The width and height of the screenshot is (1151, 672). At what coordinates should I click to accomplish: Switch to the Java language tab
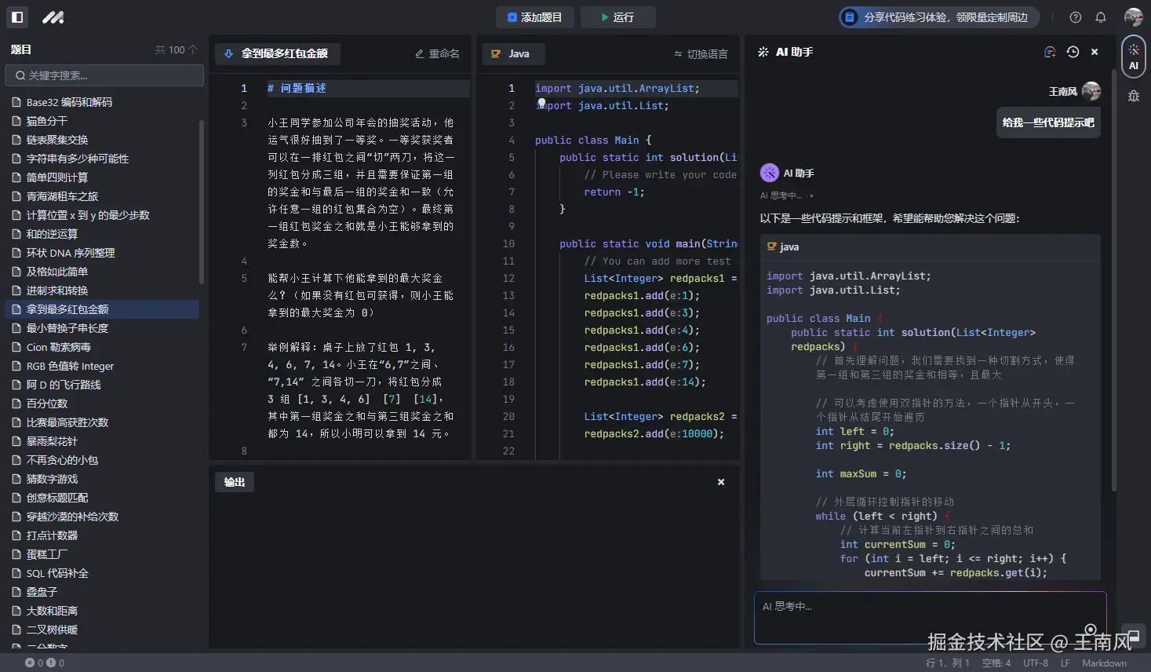[x=513, y=54]
